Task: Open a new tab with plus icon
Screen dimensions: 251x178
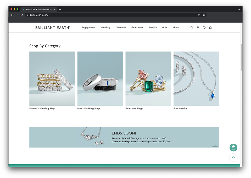Action: pyautogui.click(x=60, y=10)
